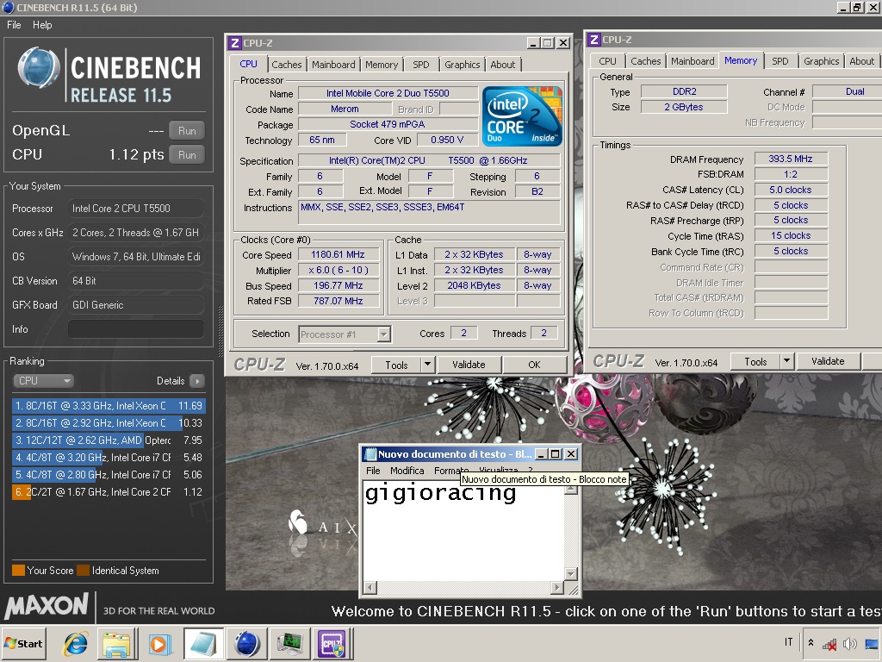Select ranking entry 8C/16T @ 3.33 GHz
This screenshot has width=882, height=662.
pos(109,406)
